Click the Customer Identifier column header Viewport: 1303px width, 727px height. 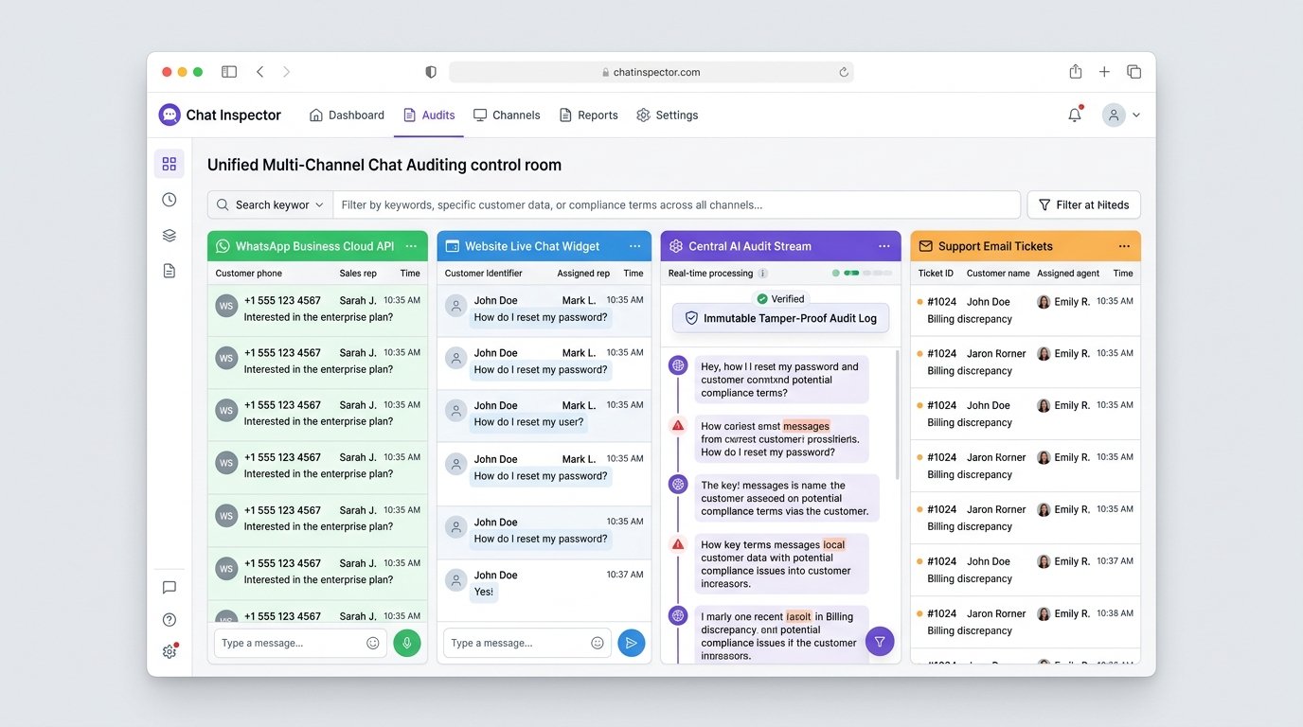[x=484, y=274]
